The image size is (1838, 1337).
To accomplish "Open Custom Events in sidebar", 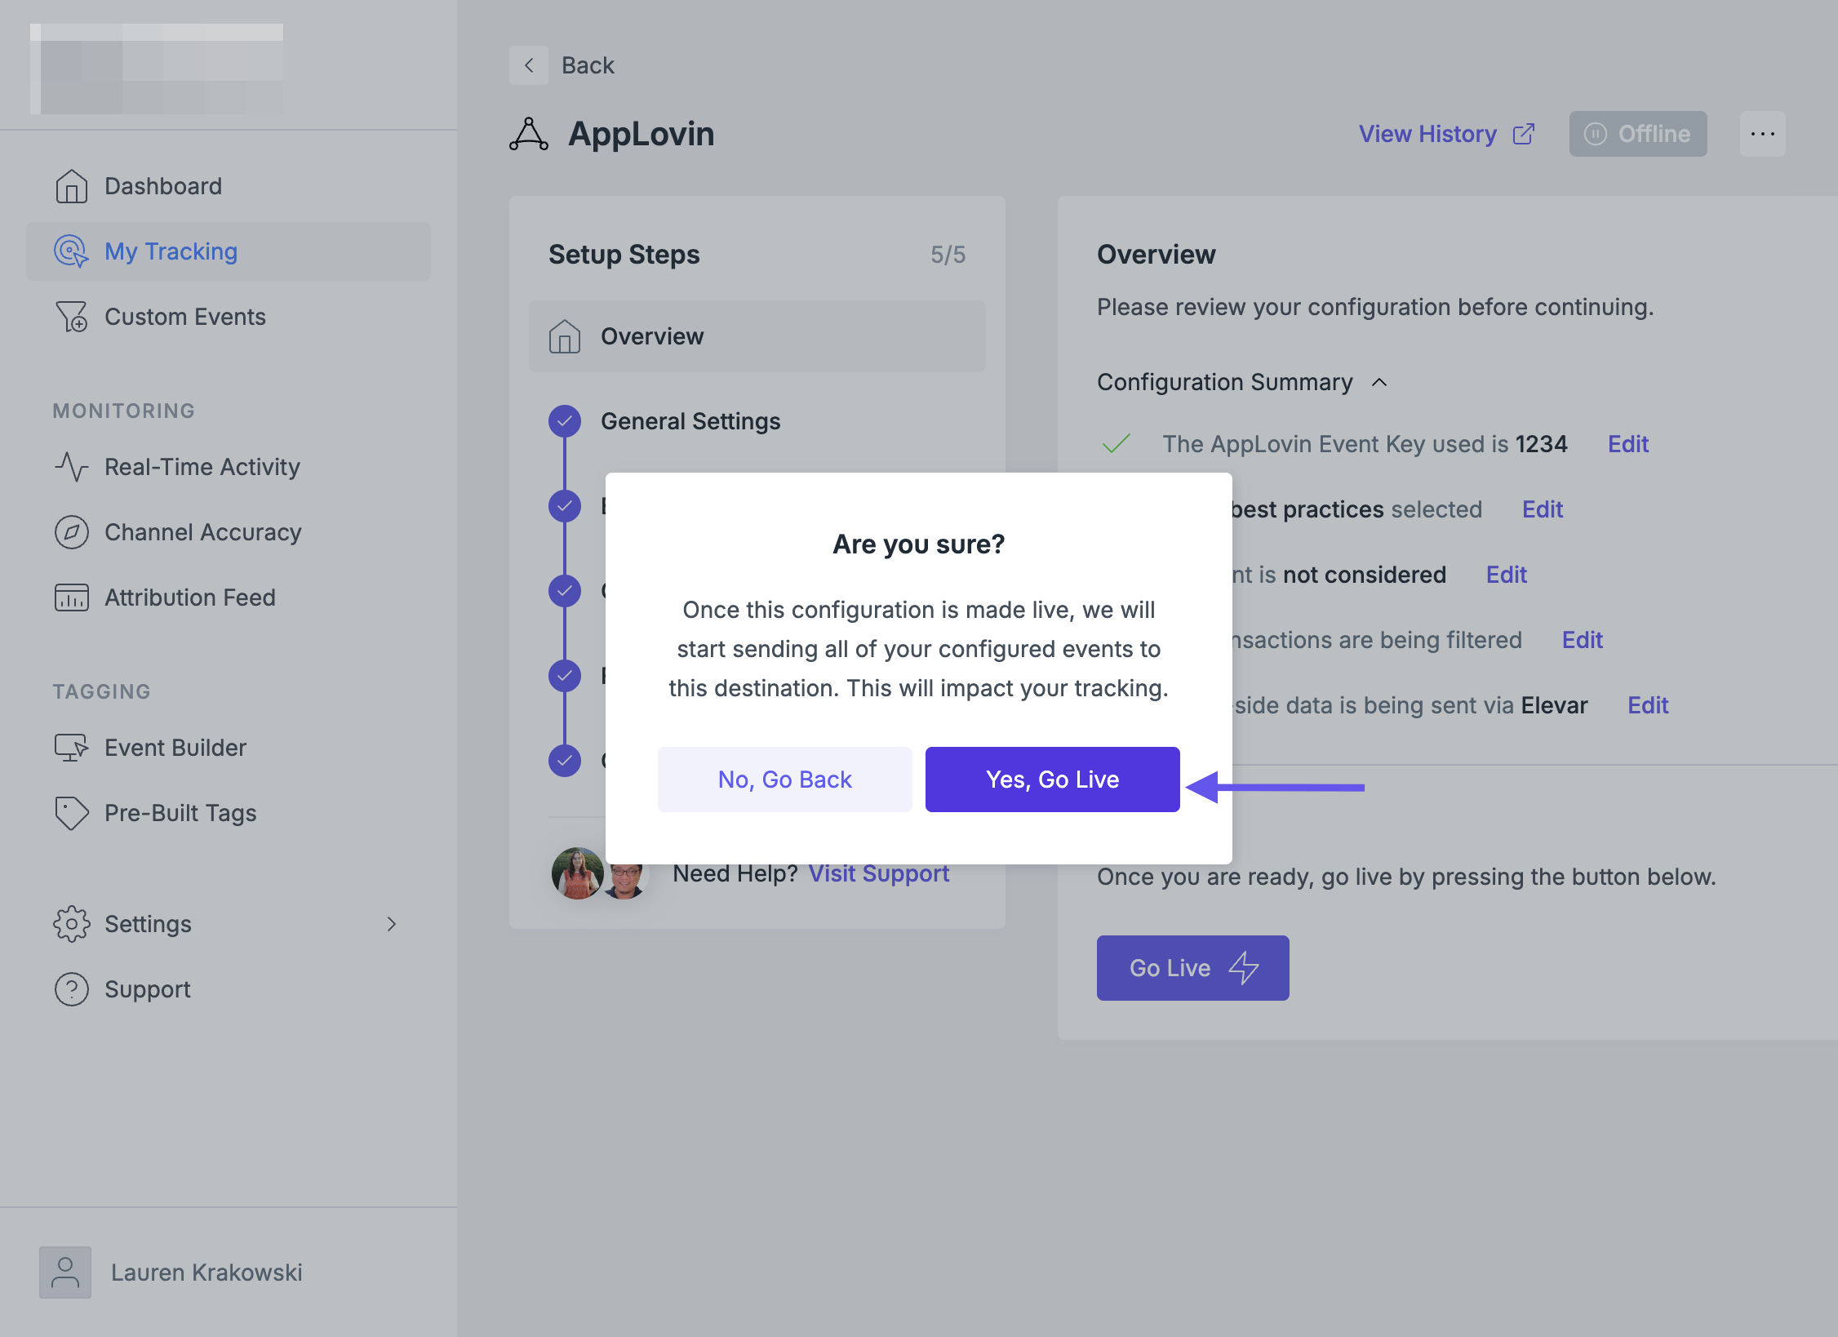I will [x=229, y=317].
